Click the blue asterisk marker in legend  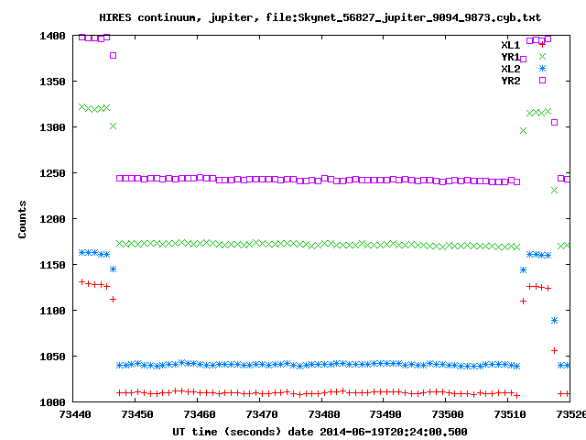[x=542, y=69]
